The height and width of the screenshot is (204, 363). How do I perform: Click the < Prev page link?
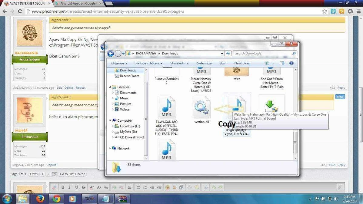coord(34,174)
